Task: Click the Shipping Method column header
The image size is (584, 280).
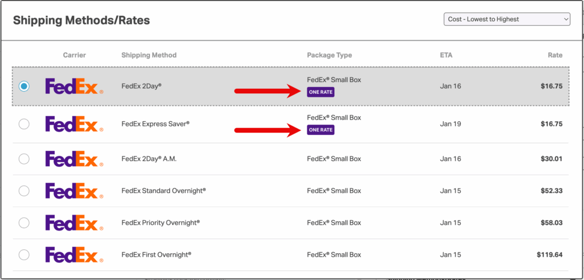Action: (149, 55)
